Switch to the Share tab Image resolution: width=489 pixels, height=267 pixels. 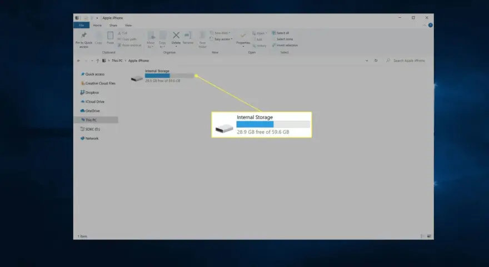coord(113,25)
